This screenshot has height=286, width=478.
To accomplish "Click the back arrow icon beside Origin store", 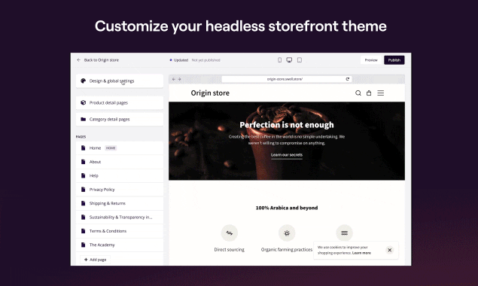I will click(x=78, y=60).
